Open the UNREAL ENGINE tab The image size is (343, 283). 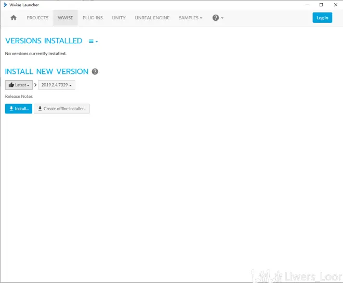(x=152, y=18)
